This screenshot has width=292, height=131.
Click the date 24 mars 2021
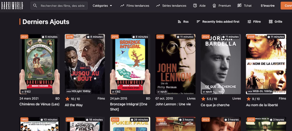28,99
